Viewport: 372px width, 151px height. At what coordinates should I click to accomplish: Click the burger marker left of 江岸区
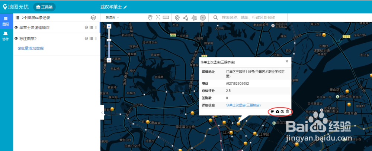[255, 134]
